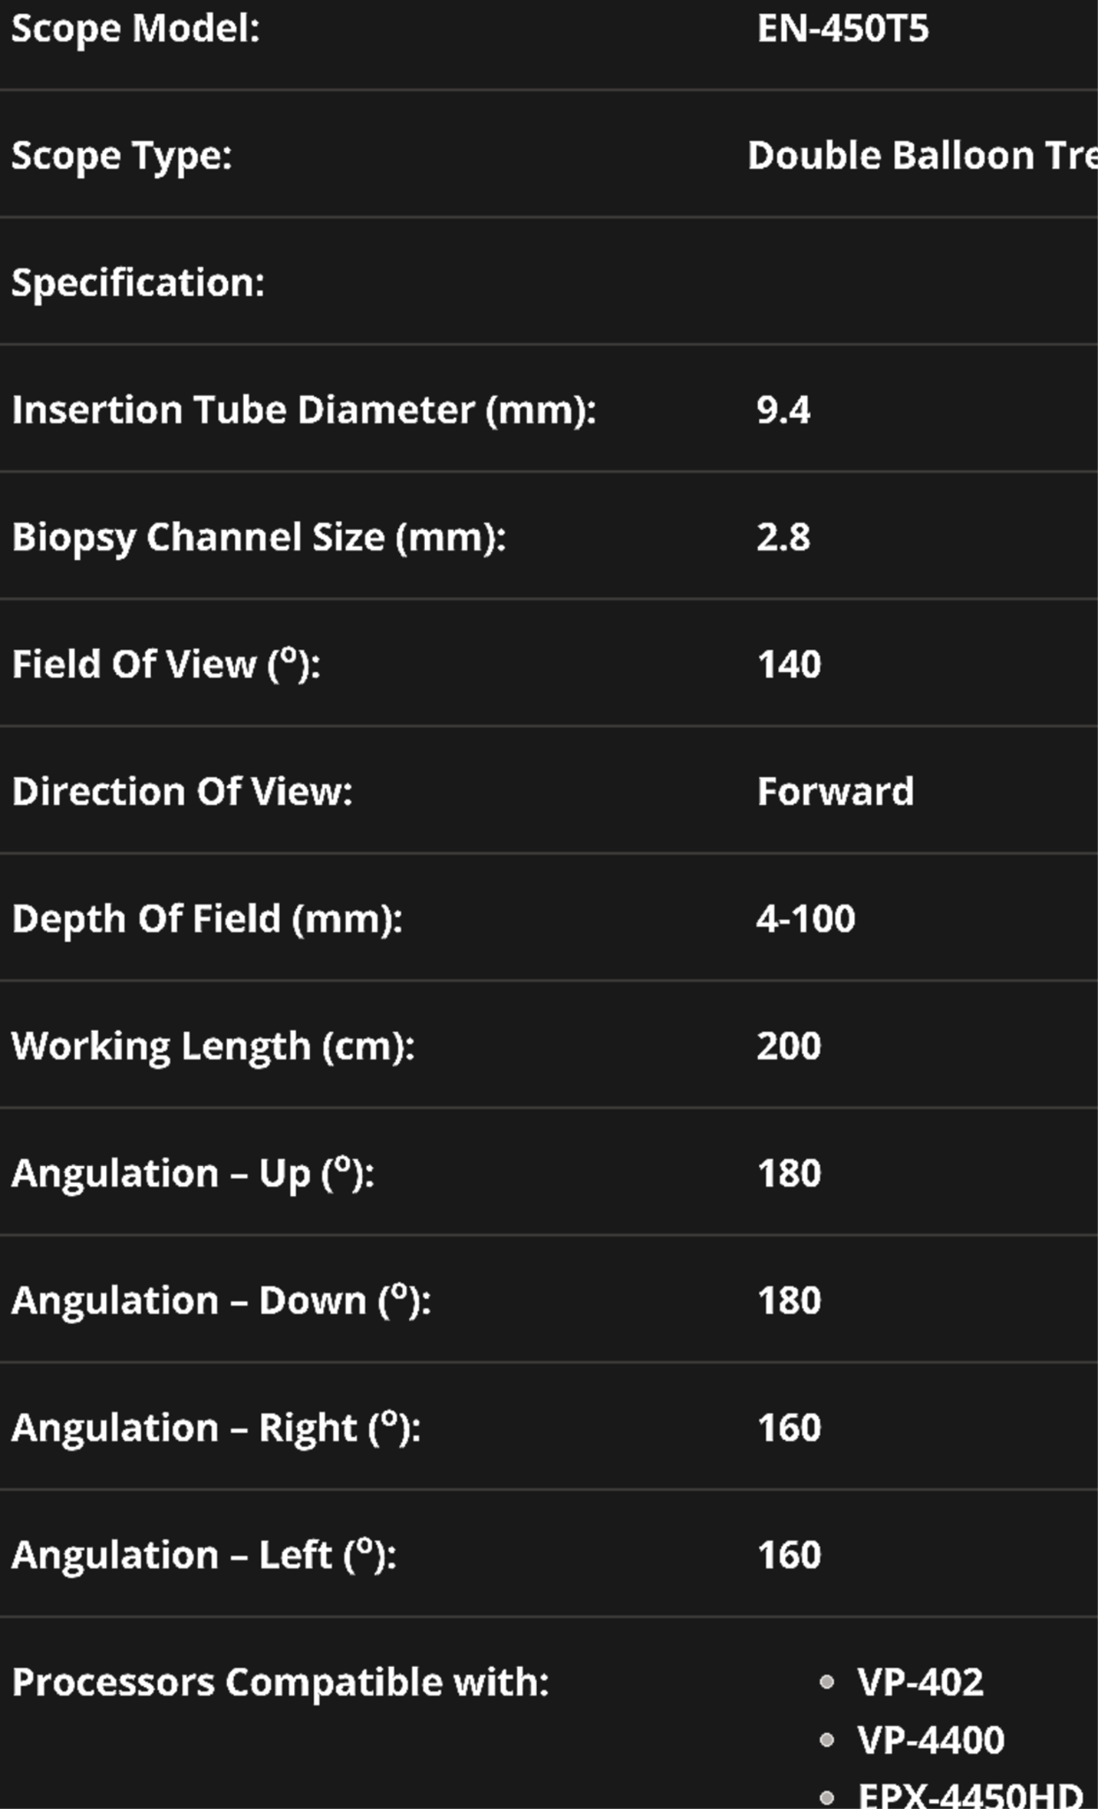Click the Specification heading row
Image resolution: width=1098 pixels, height=1809 pixels.
138,283
